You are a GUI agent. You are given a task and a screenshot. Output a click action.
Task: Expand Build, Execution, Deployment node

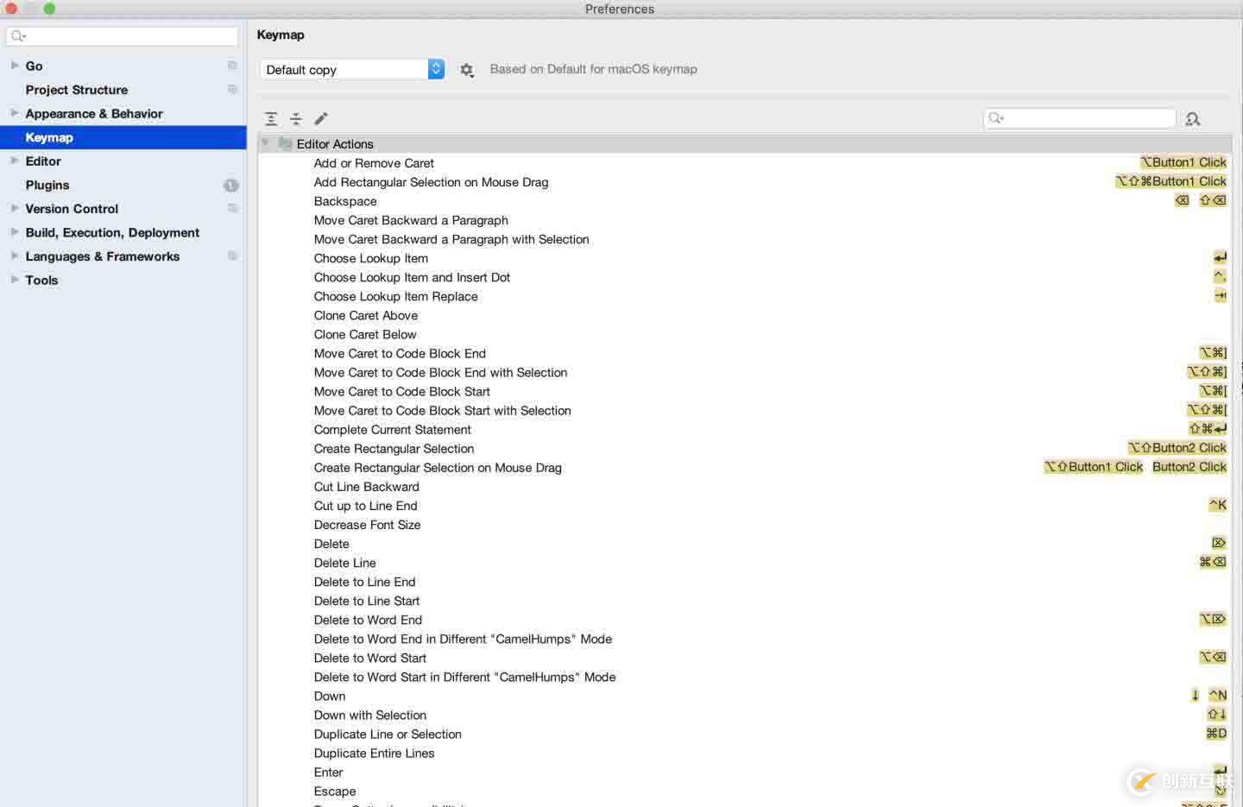pyautogui.click(x=15, y=231)
